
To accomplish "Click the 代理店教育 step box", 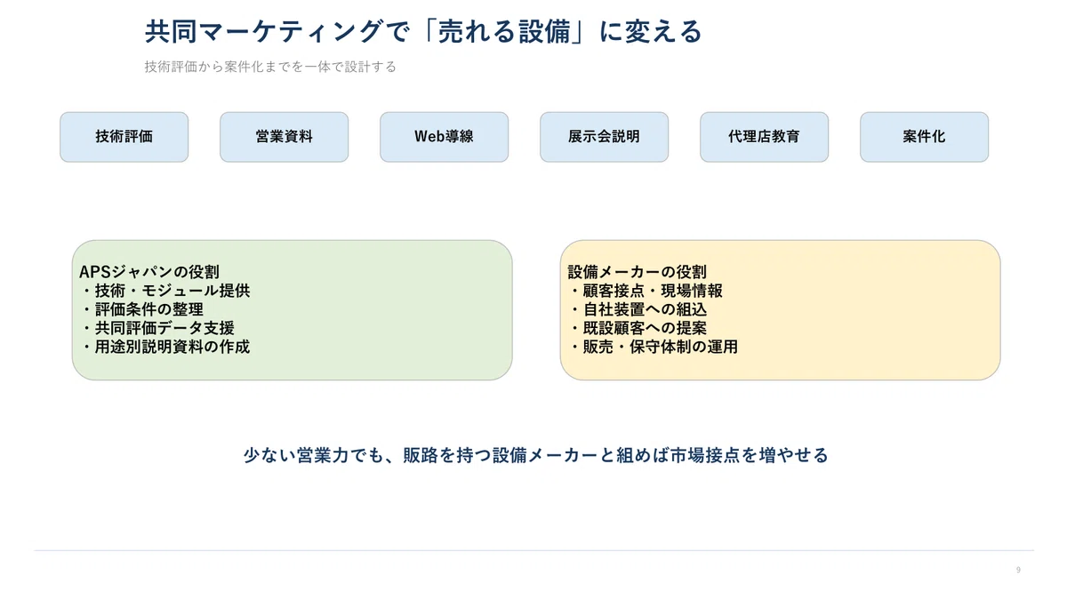I will pyautogui.click(x=765, y=137).
